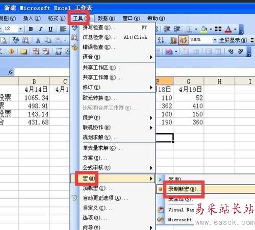Viewport: 255px width, 230px height.
Task: Click the align left icon
Action: tap(63, 29)
